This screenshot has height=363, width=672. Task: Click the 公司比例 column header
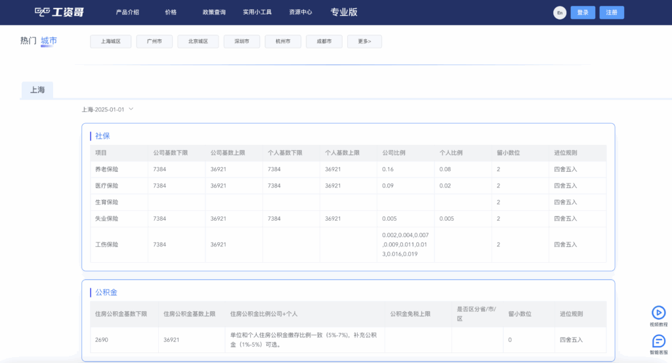[394, 153]
